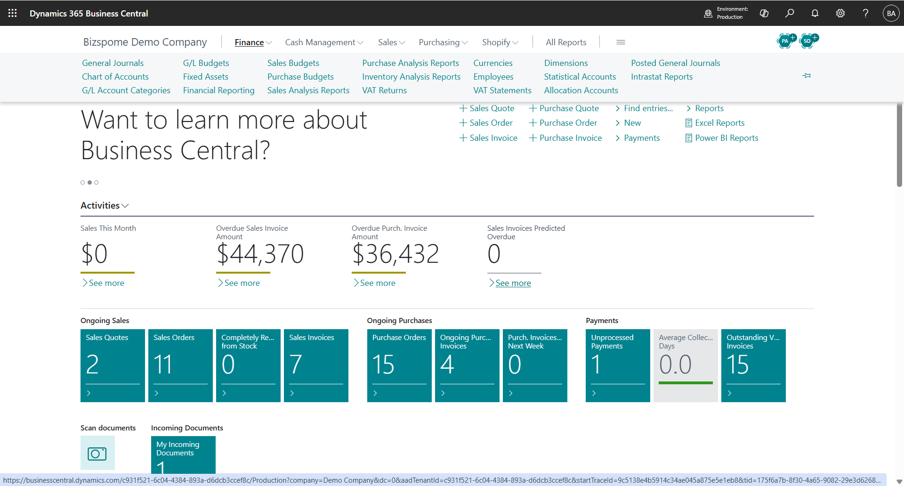The height and width of the screenshot is (486, 904).
Task: Open the Copilot icon in header
Action: (x=764, y=13)
